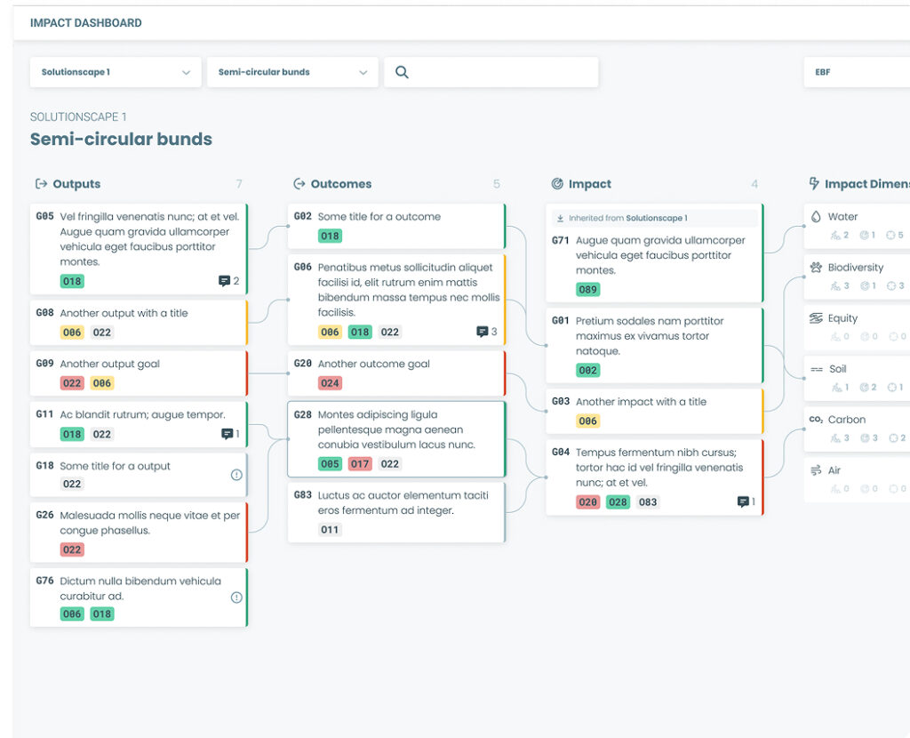Open comment on impact G04
The height and width of the screenshot is (738, 910).
coord(743,501)
